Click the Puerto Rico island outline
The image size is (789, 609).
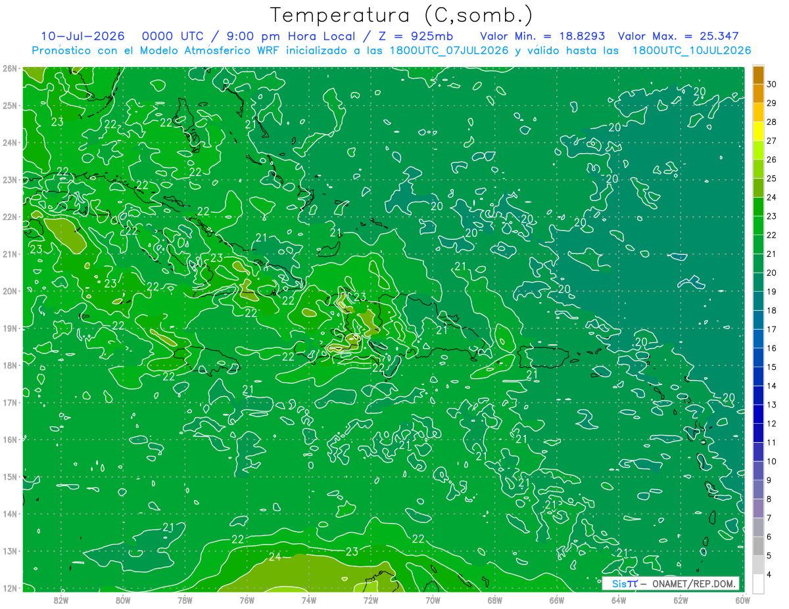[543, 357]
